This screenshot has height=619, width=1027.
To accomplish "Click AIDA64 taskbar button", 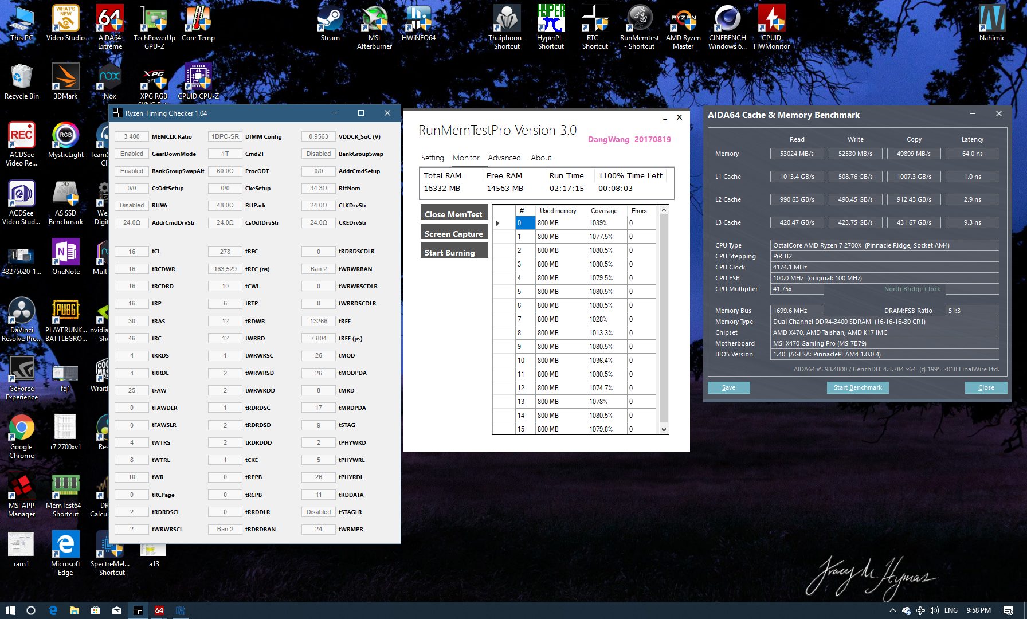I will tap(159, 610).
